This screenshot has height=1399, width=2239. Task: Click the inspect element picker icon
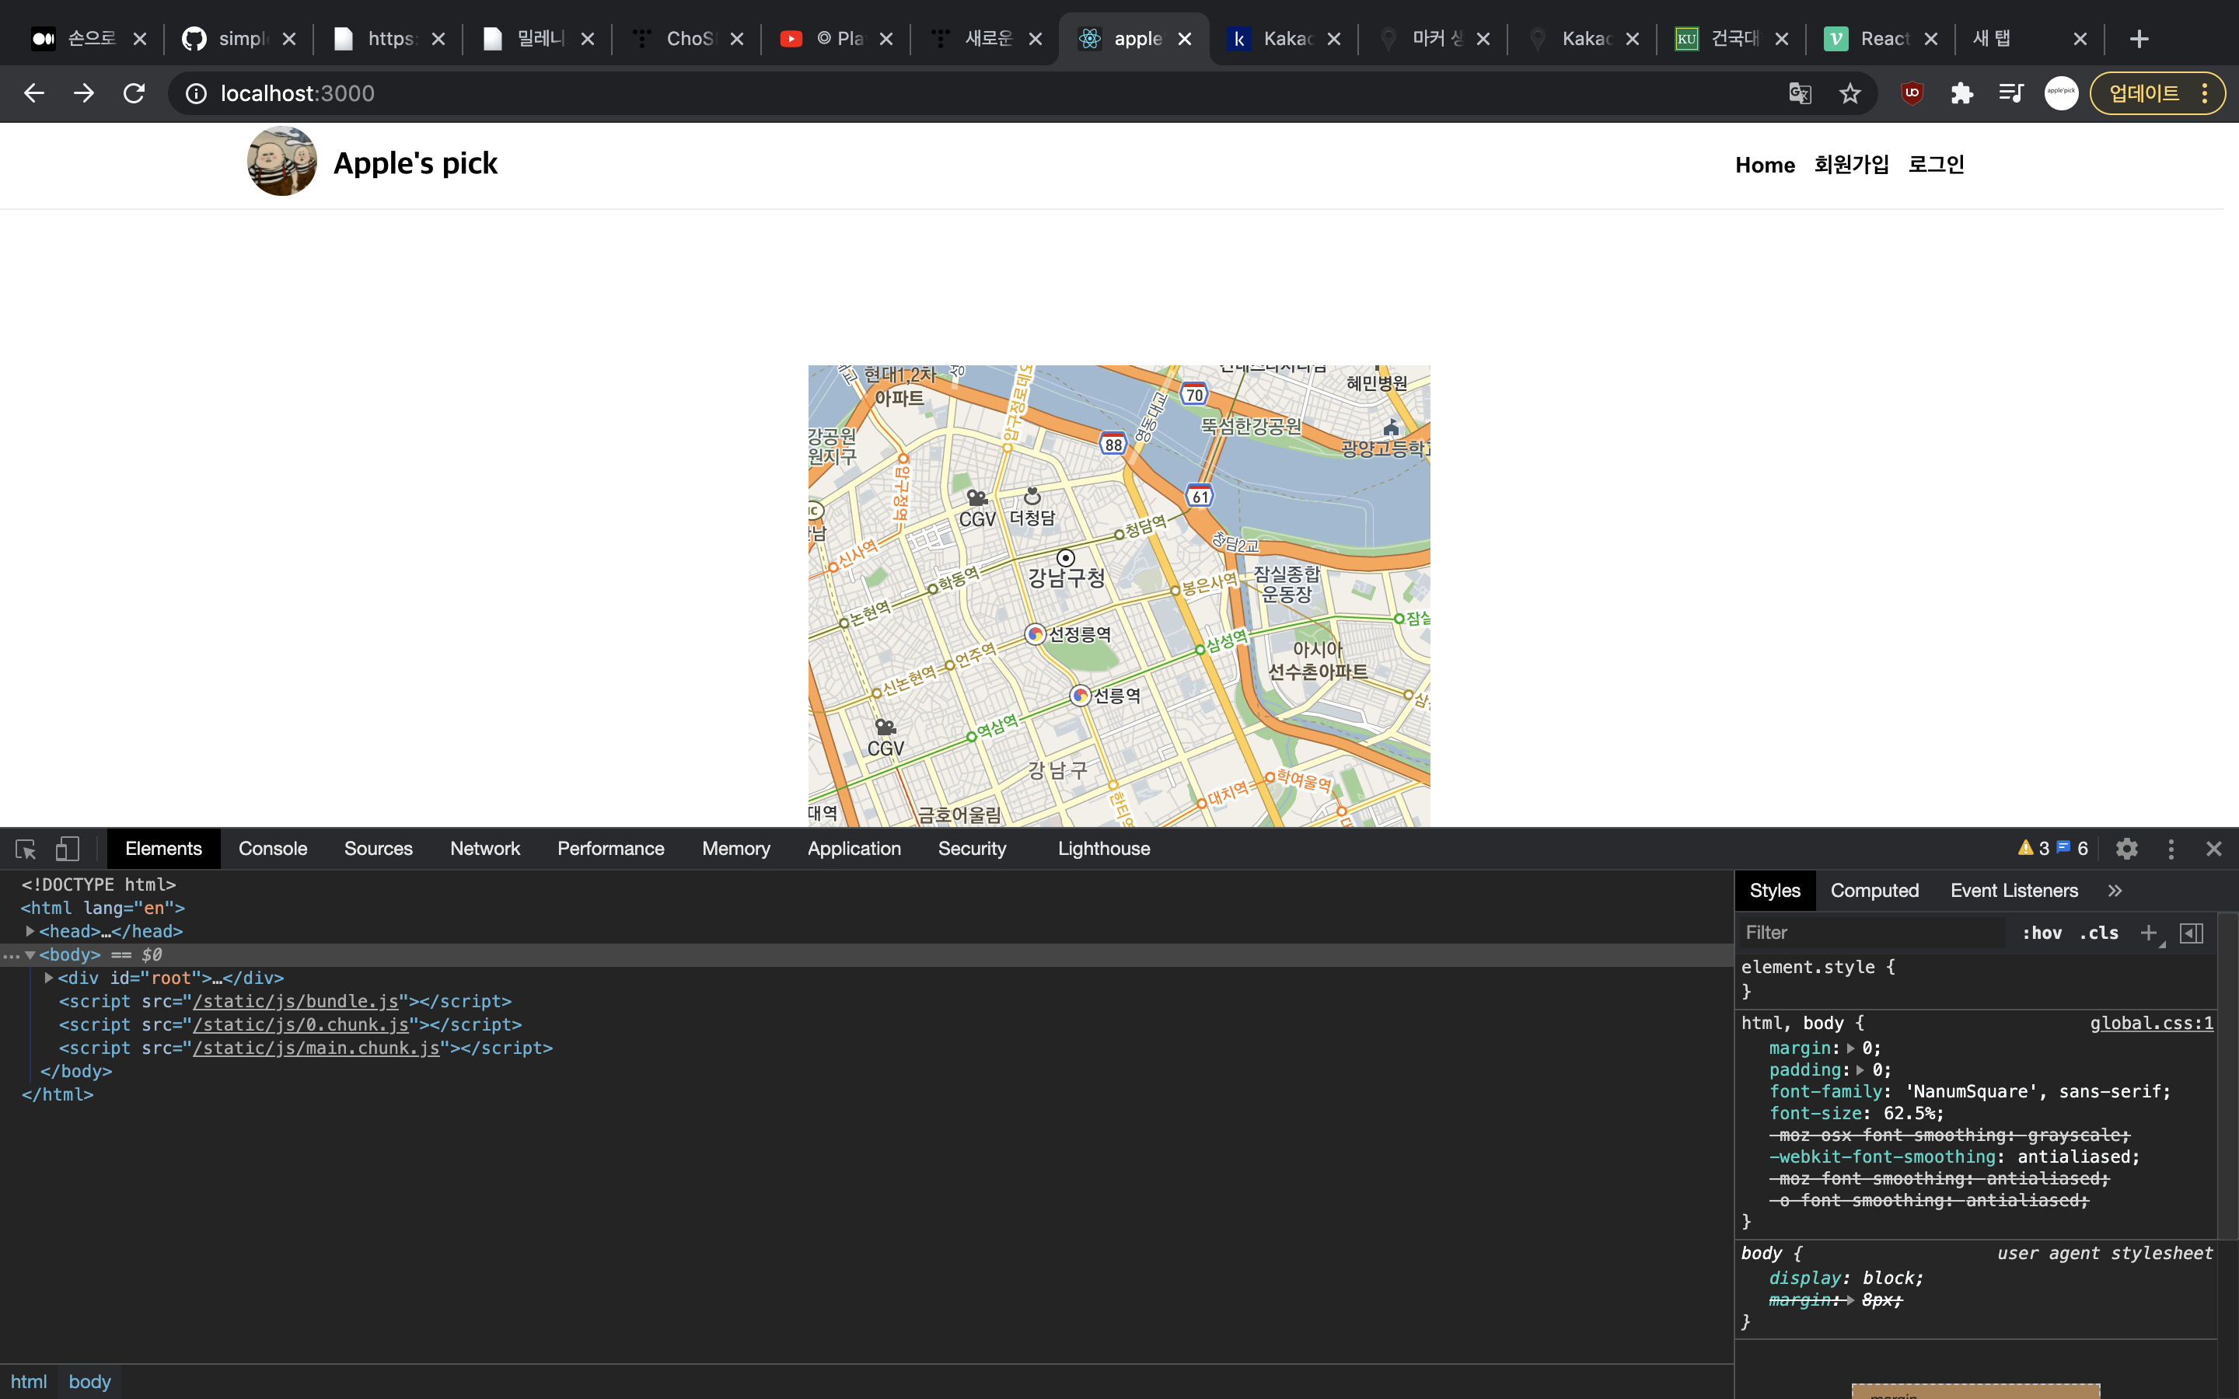(25, 849)
